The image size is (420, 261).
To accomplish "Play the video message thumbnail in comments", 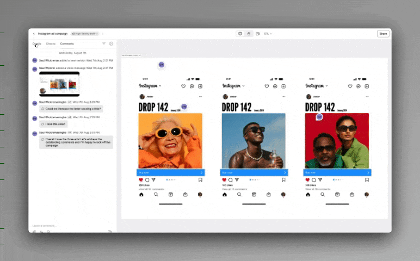I will click(59, 84).
